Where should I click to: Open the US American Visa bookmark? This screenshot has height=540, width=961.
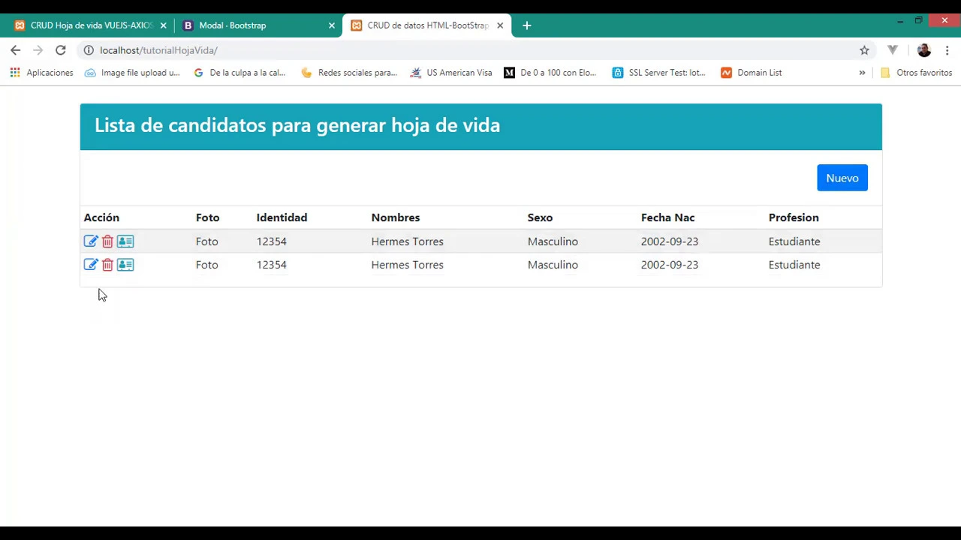[451, 73]
